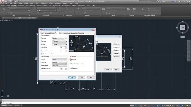191x107 pixels.
Task: Select the Home ribbon tab
Action: point(3,6)
